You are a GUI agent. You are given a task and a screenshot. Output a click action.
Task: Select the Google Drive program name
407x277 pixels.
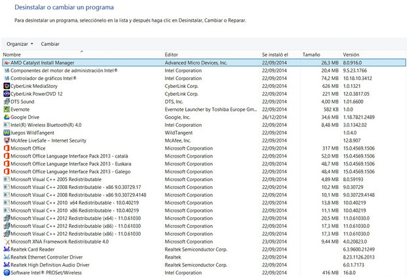pyautogui.click(x=25, y=117)
